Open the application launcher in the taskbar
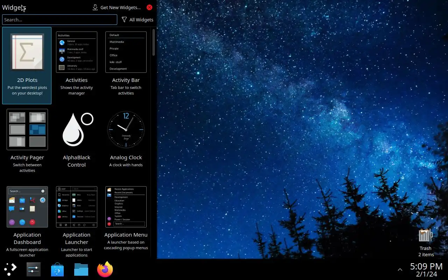Viewport: 448px width, 280px height. (x=10, y=269)
